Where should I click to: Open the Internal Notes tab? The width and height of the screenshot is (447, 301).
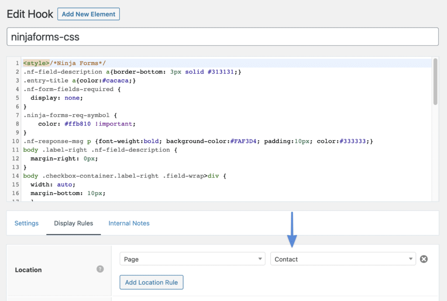tap(129, 223)
